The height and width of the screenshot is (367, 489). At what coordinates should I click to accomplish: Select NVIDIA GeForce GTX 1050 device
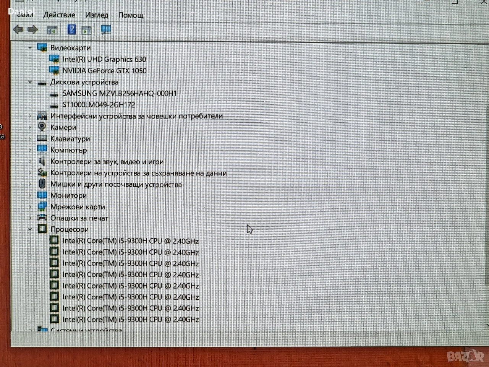tap(104, 71)
